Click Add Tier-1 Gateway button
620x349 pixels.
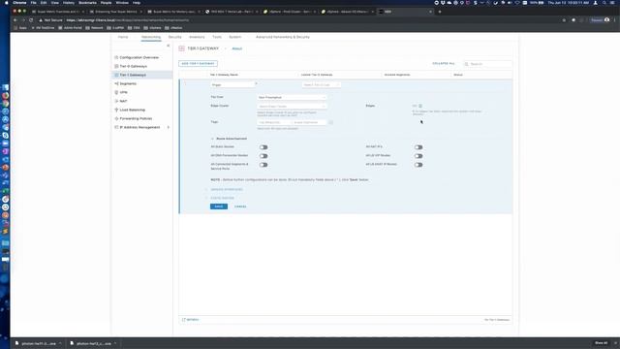[198, 63]
